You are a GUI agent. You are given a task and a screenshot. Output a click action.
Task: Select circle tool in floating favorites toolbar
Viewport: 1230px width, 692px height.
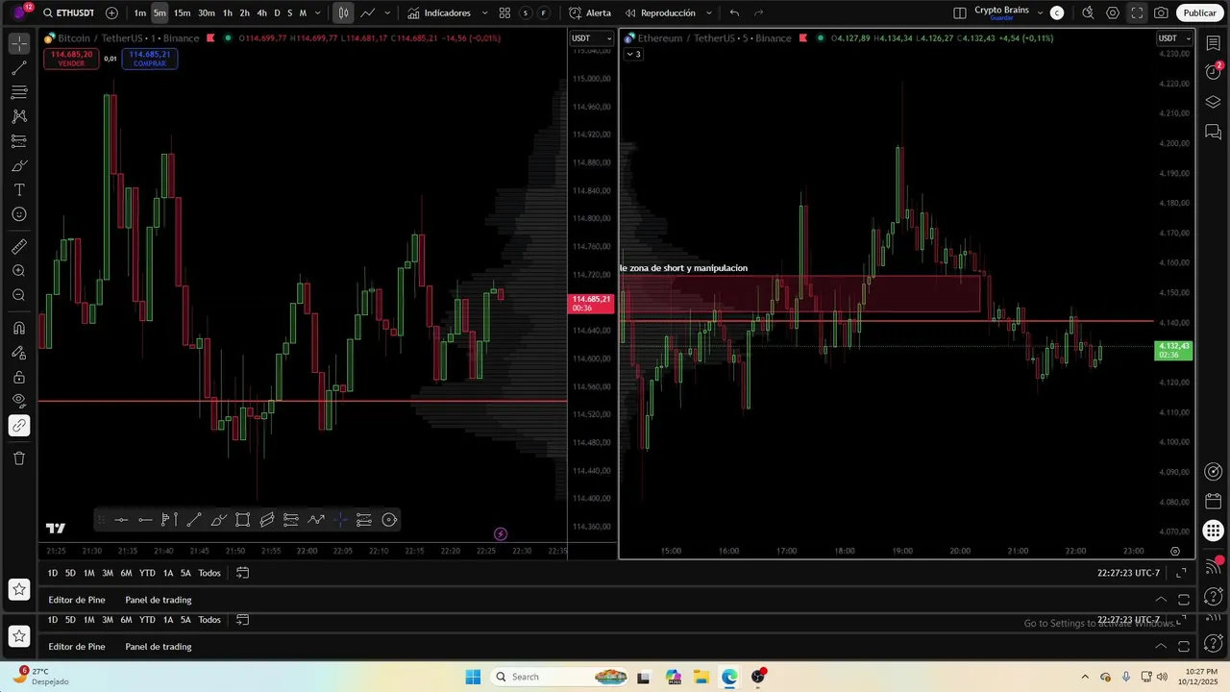[x=389, y=520]
